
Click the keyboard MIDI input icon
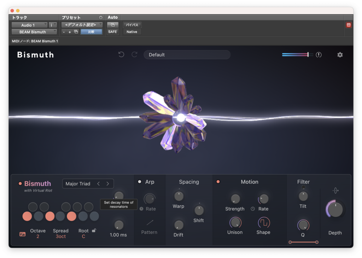click(22, 234)
